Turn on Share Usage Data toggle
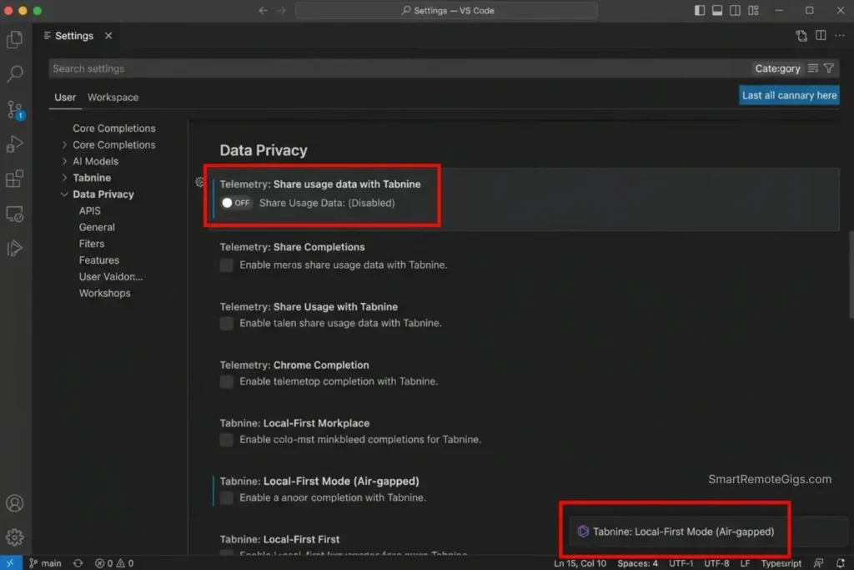The image size is (854, 570). [234, 202]
